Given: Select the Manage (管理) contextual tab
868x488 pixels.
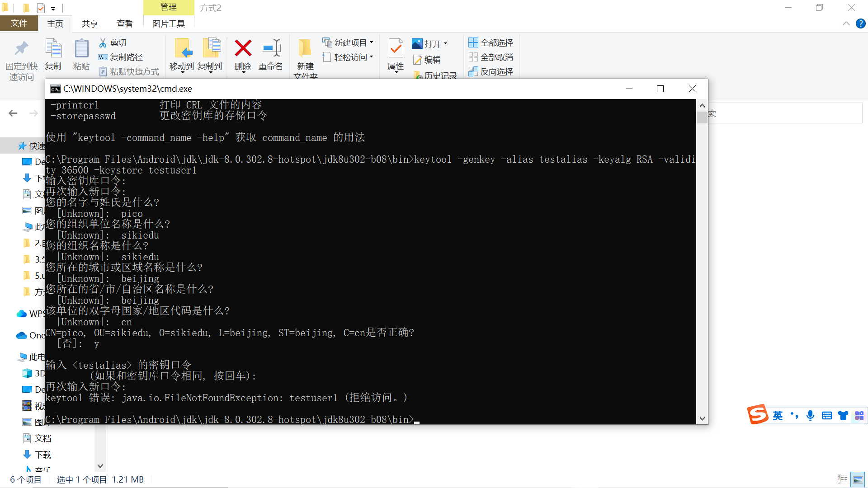Looking at the screenshot, I should coord(169,7).
